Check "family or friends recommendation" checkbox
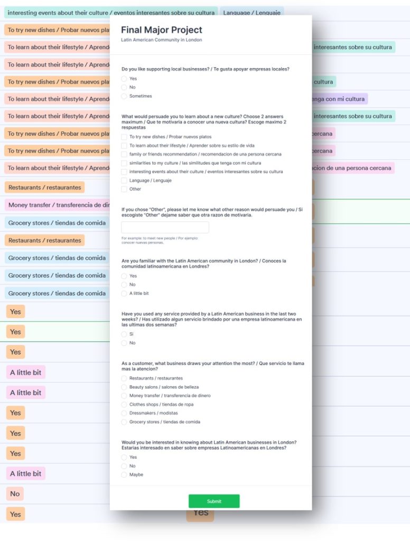Screen dimensions: 410x541 point(124,154)
